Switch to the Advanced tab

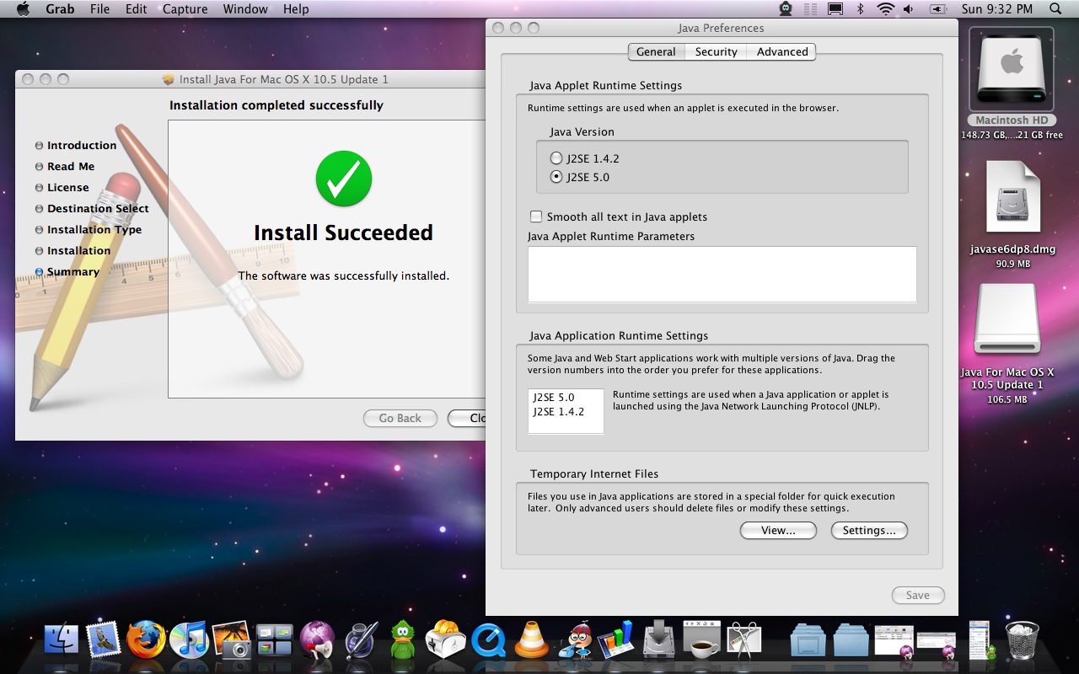coord(782,51)
